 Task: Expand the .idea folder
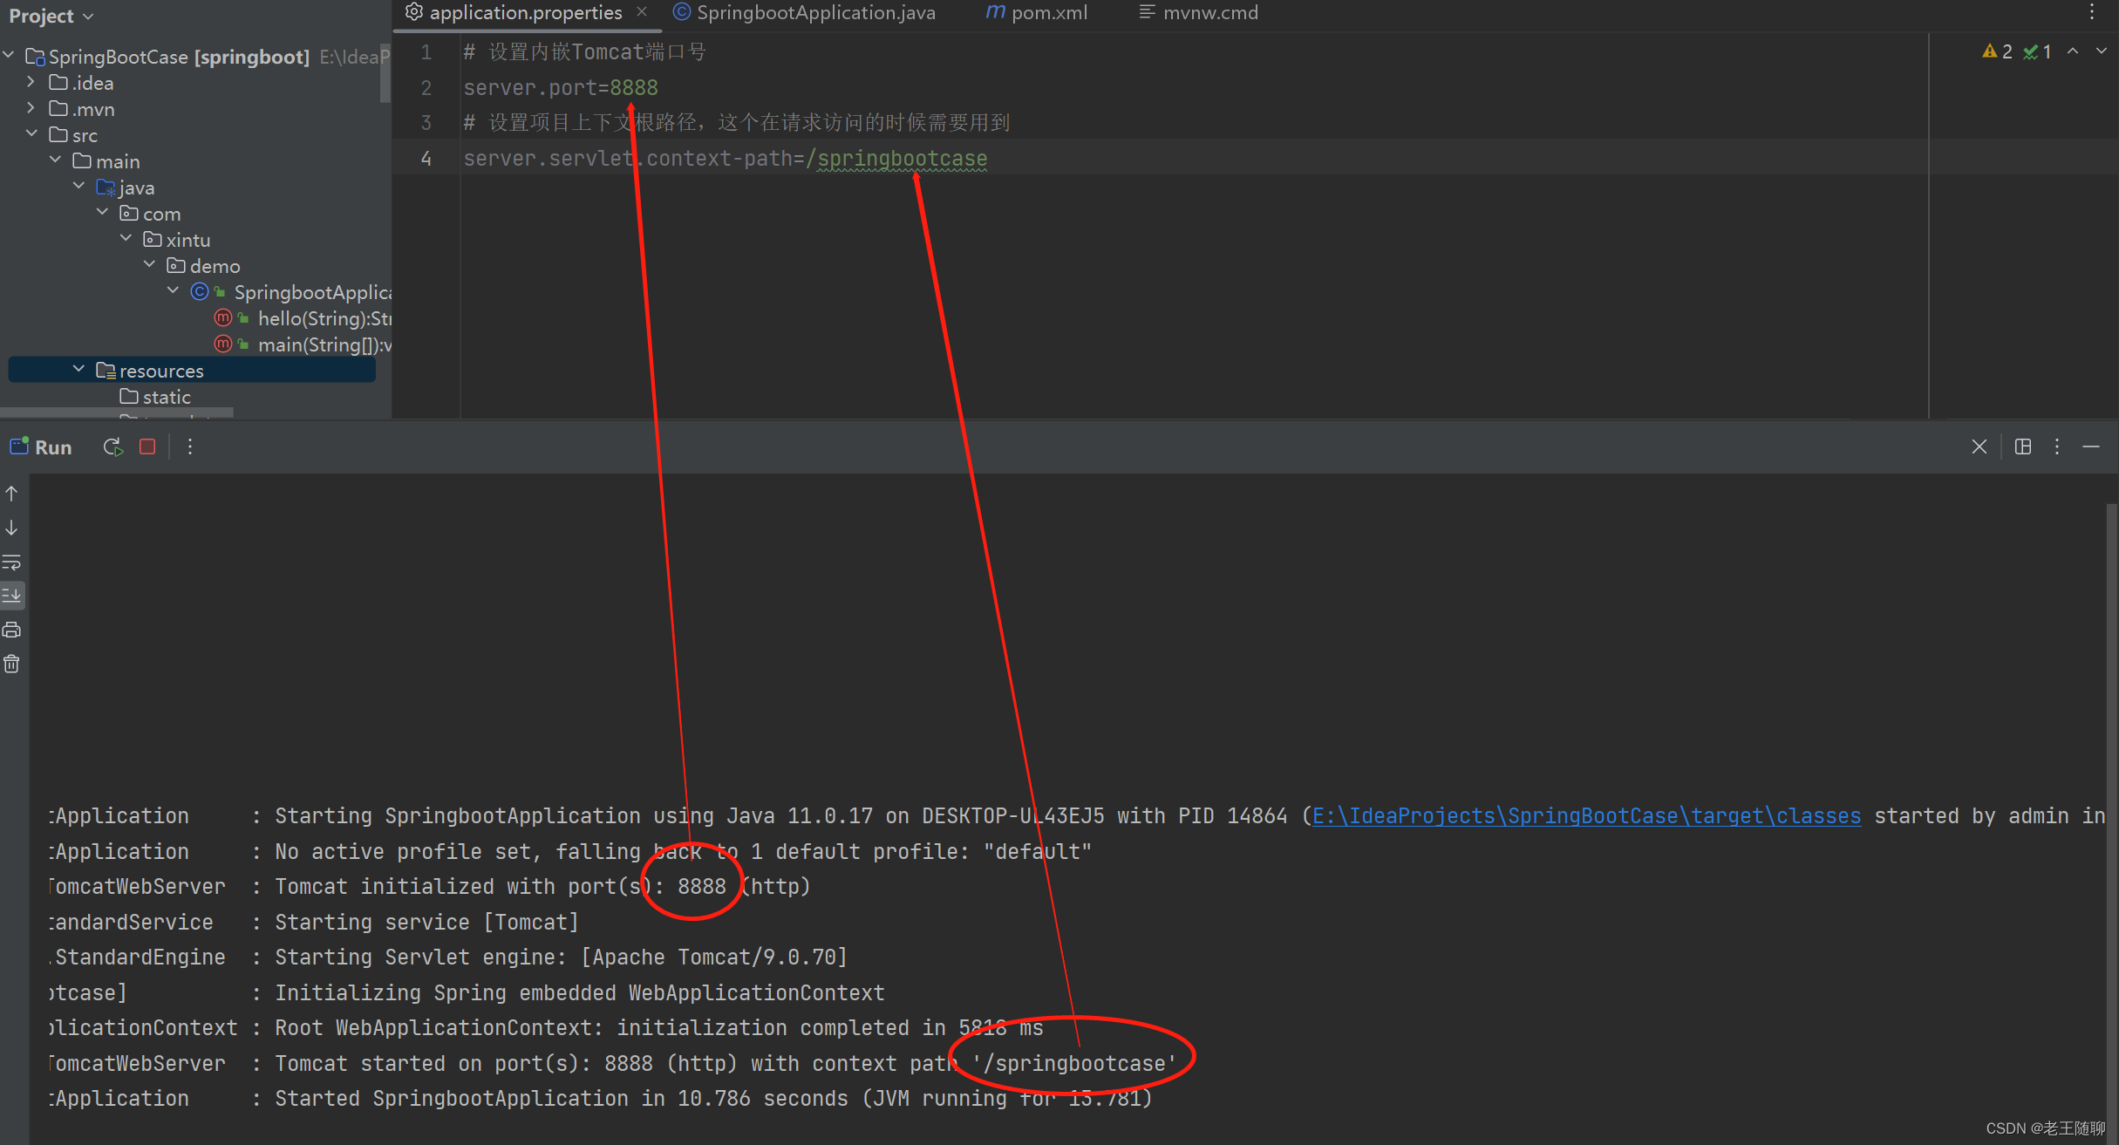point(31,82)
